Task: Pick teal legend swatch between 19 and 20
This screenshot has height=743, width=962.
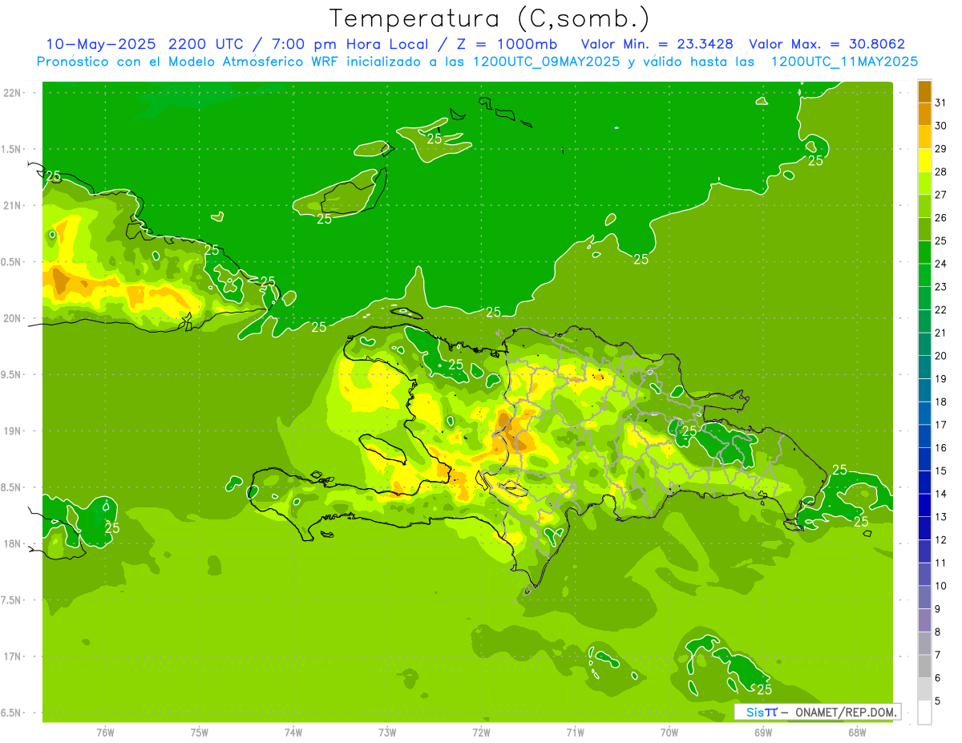Action: (924, 367)
